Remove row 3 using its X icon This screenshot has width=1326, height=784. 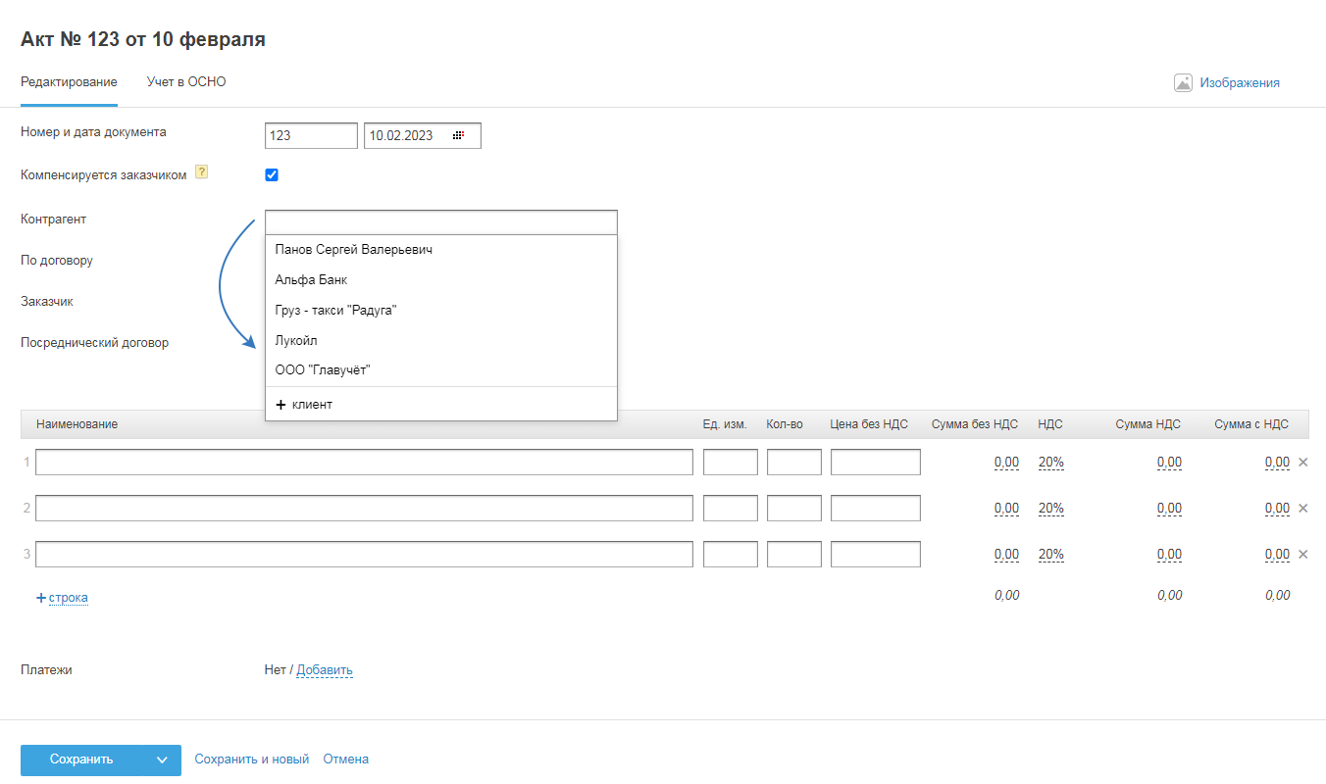pos(1303,554)
